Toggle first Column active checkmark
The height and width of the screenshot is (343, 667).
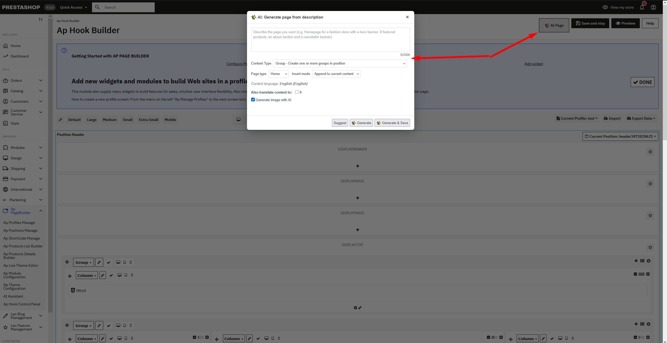111,275
